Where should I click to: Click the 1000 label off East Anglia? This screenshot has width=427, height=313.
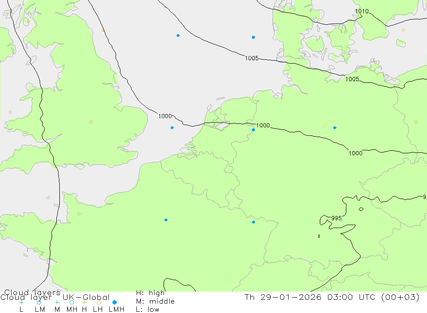[165, 116]
